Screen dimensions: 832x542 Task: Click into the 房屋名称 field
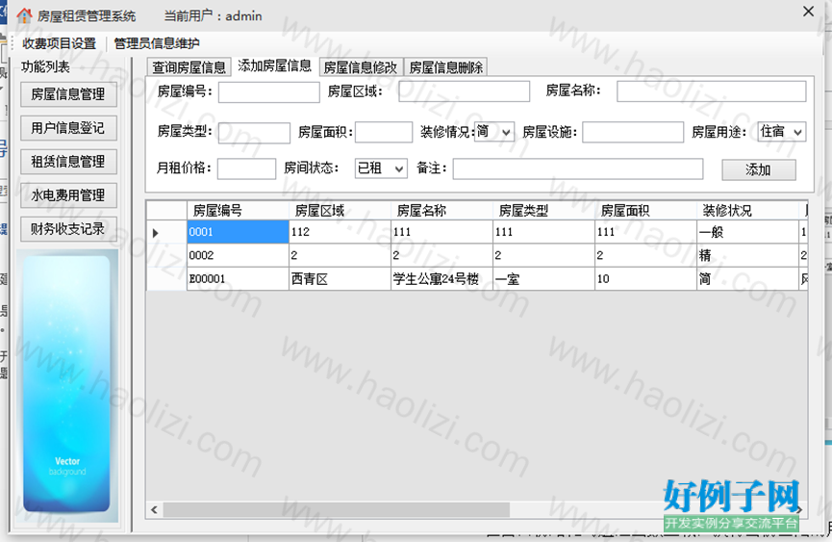click(x=711, y=91)
